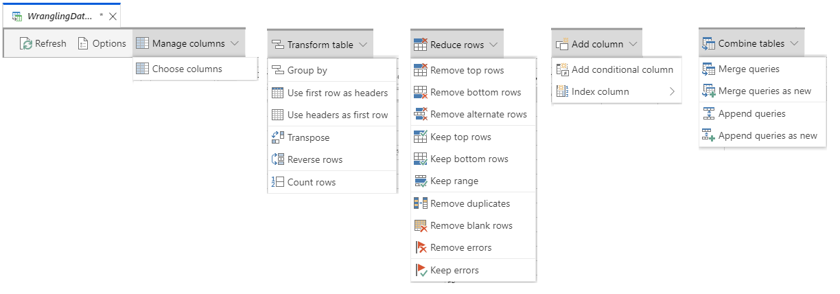Click the Refresh icon

[26, 43]
